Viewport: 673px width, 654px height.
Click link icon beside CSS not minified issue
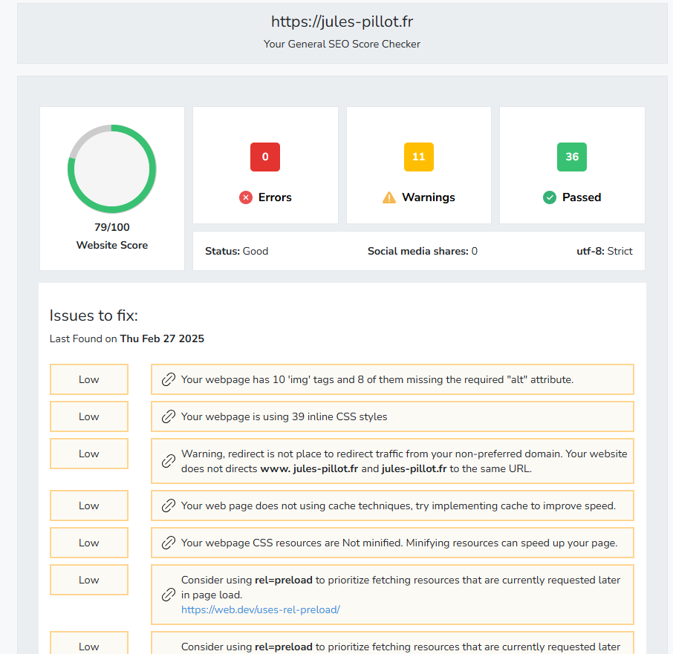tap(169, 543)
